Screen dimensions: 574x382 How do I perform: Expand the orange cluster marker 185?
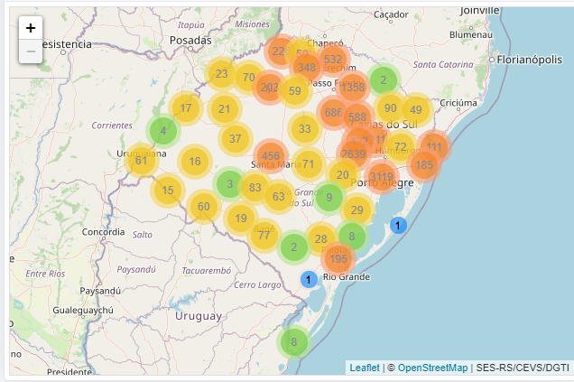pos(424,165)
